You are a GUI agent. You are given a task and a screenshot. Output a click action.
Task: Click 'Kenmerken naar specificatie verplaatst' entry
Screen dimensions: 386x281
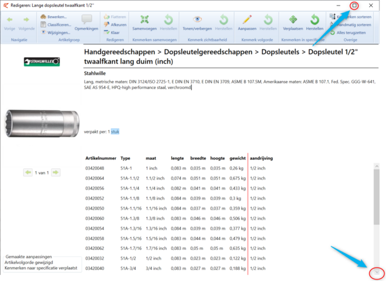pos(41,268)
